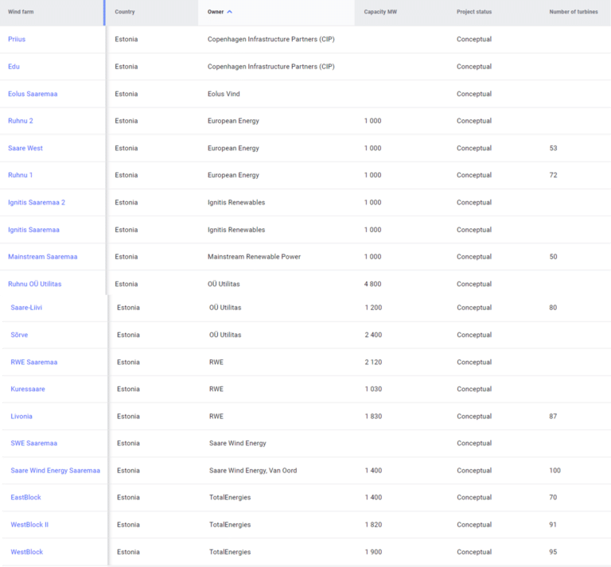The image size is (611, 567).
Task: Select the 1 030 capacity value
Action: point(373,389)
